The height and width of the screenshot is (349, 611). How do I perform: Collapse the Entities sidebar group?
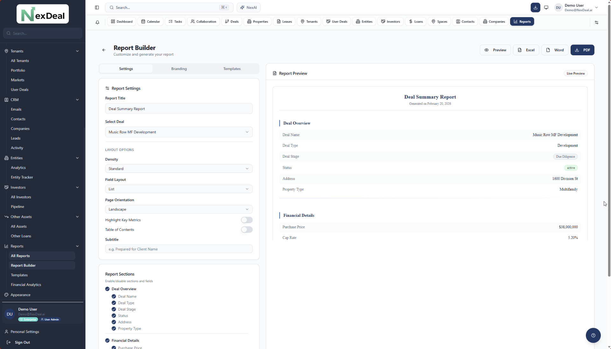77,158
